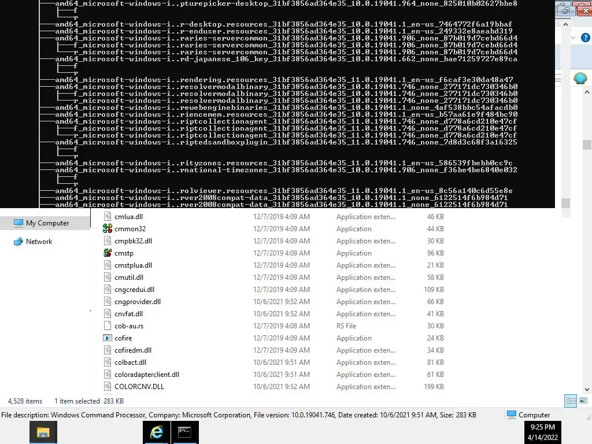Click the cmutil.dll file icon

pyautogui.click(x=107, y=277)
